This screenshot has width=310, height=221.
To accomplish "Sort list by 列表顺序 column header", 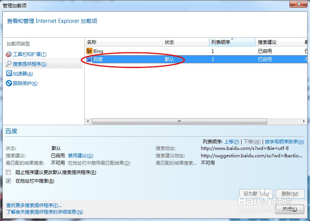I will pos(232,42).
